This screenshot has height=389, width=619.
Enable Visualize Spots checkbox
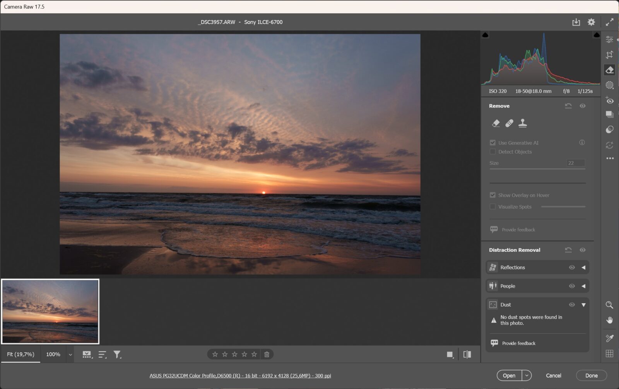pyautogui.click(x=492, y=206)
